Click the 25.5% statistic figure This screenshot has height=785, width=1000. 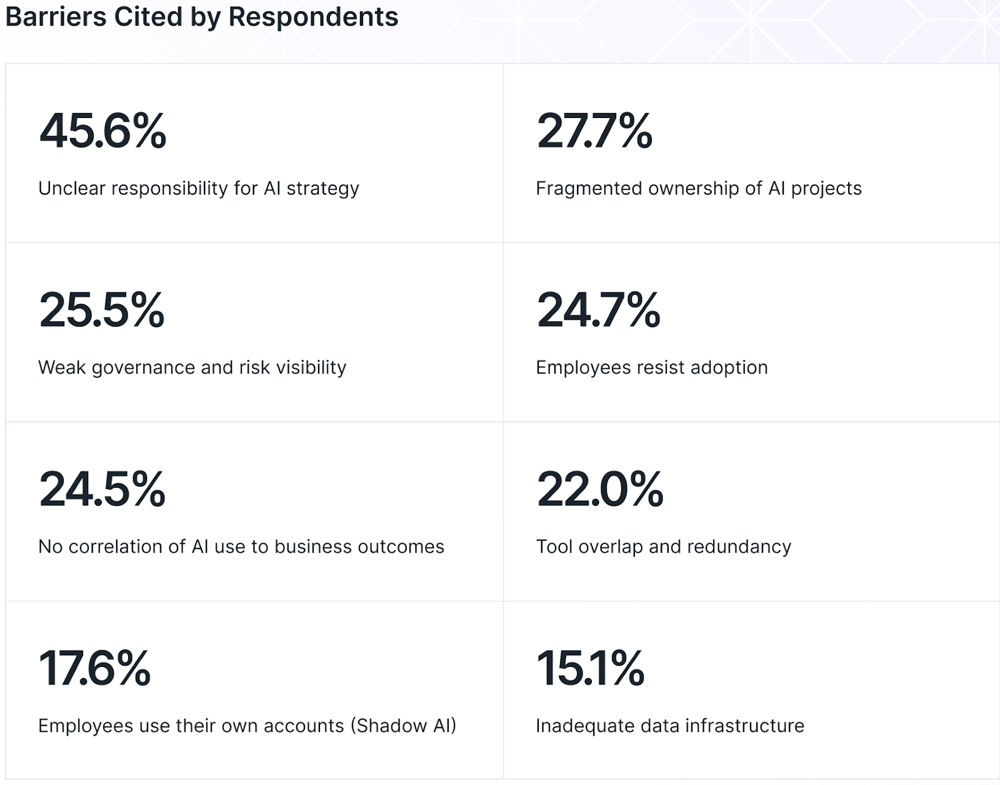coord(102,310)
